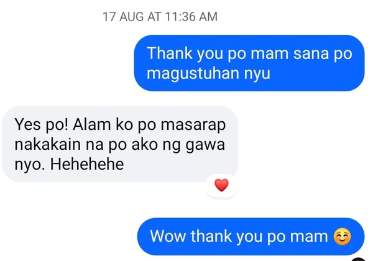This screenshot has width=373, height=261.
Task: Tap the gray 'Yes po! Alam ko po masarap' message
Action: tap(120, 144)
